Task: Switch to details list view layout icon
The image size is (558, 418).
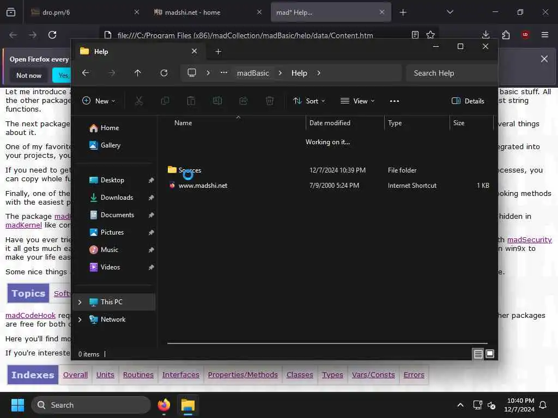Action: 478,354
